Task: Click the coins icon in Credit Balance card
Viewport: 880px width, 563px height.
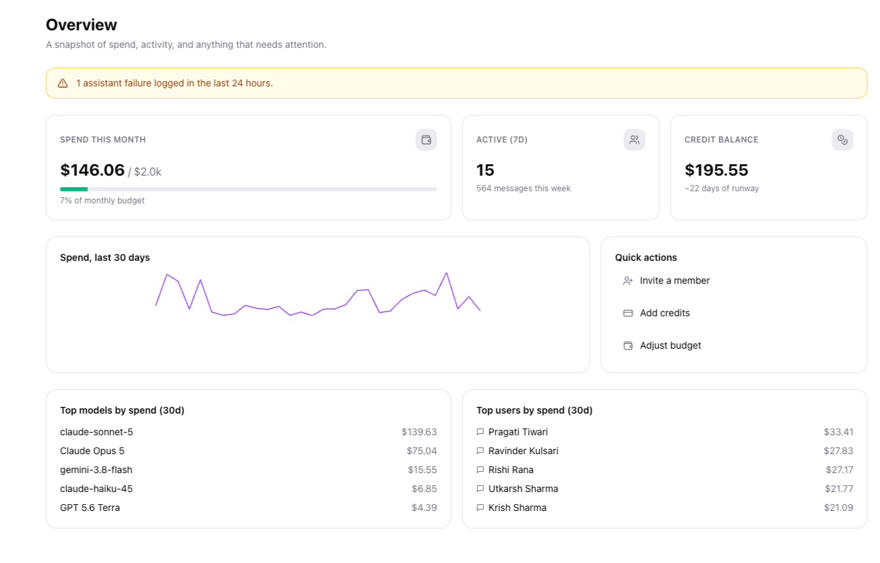Action: (x=843, y=140)
